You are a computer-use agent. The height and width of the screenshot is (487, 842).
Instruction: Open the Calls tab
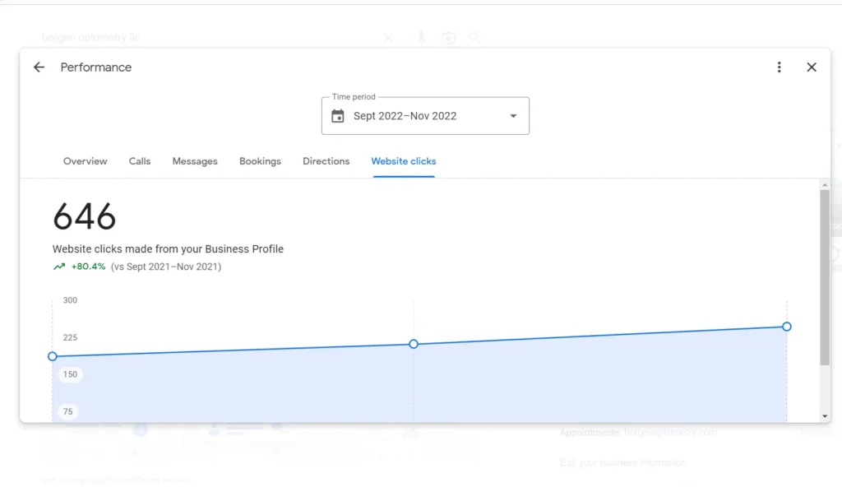[x=139, y=161]
